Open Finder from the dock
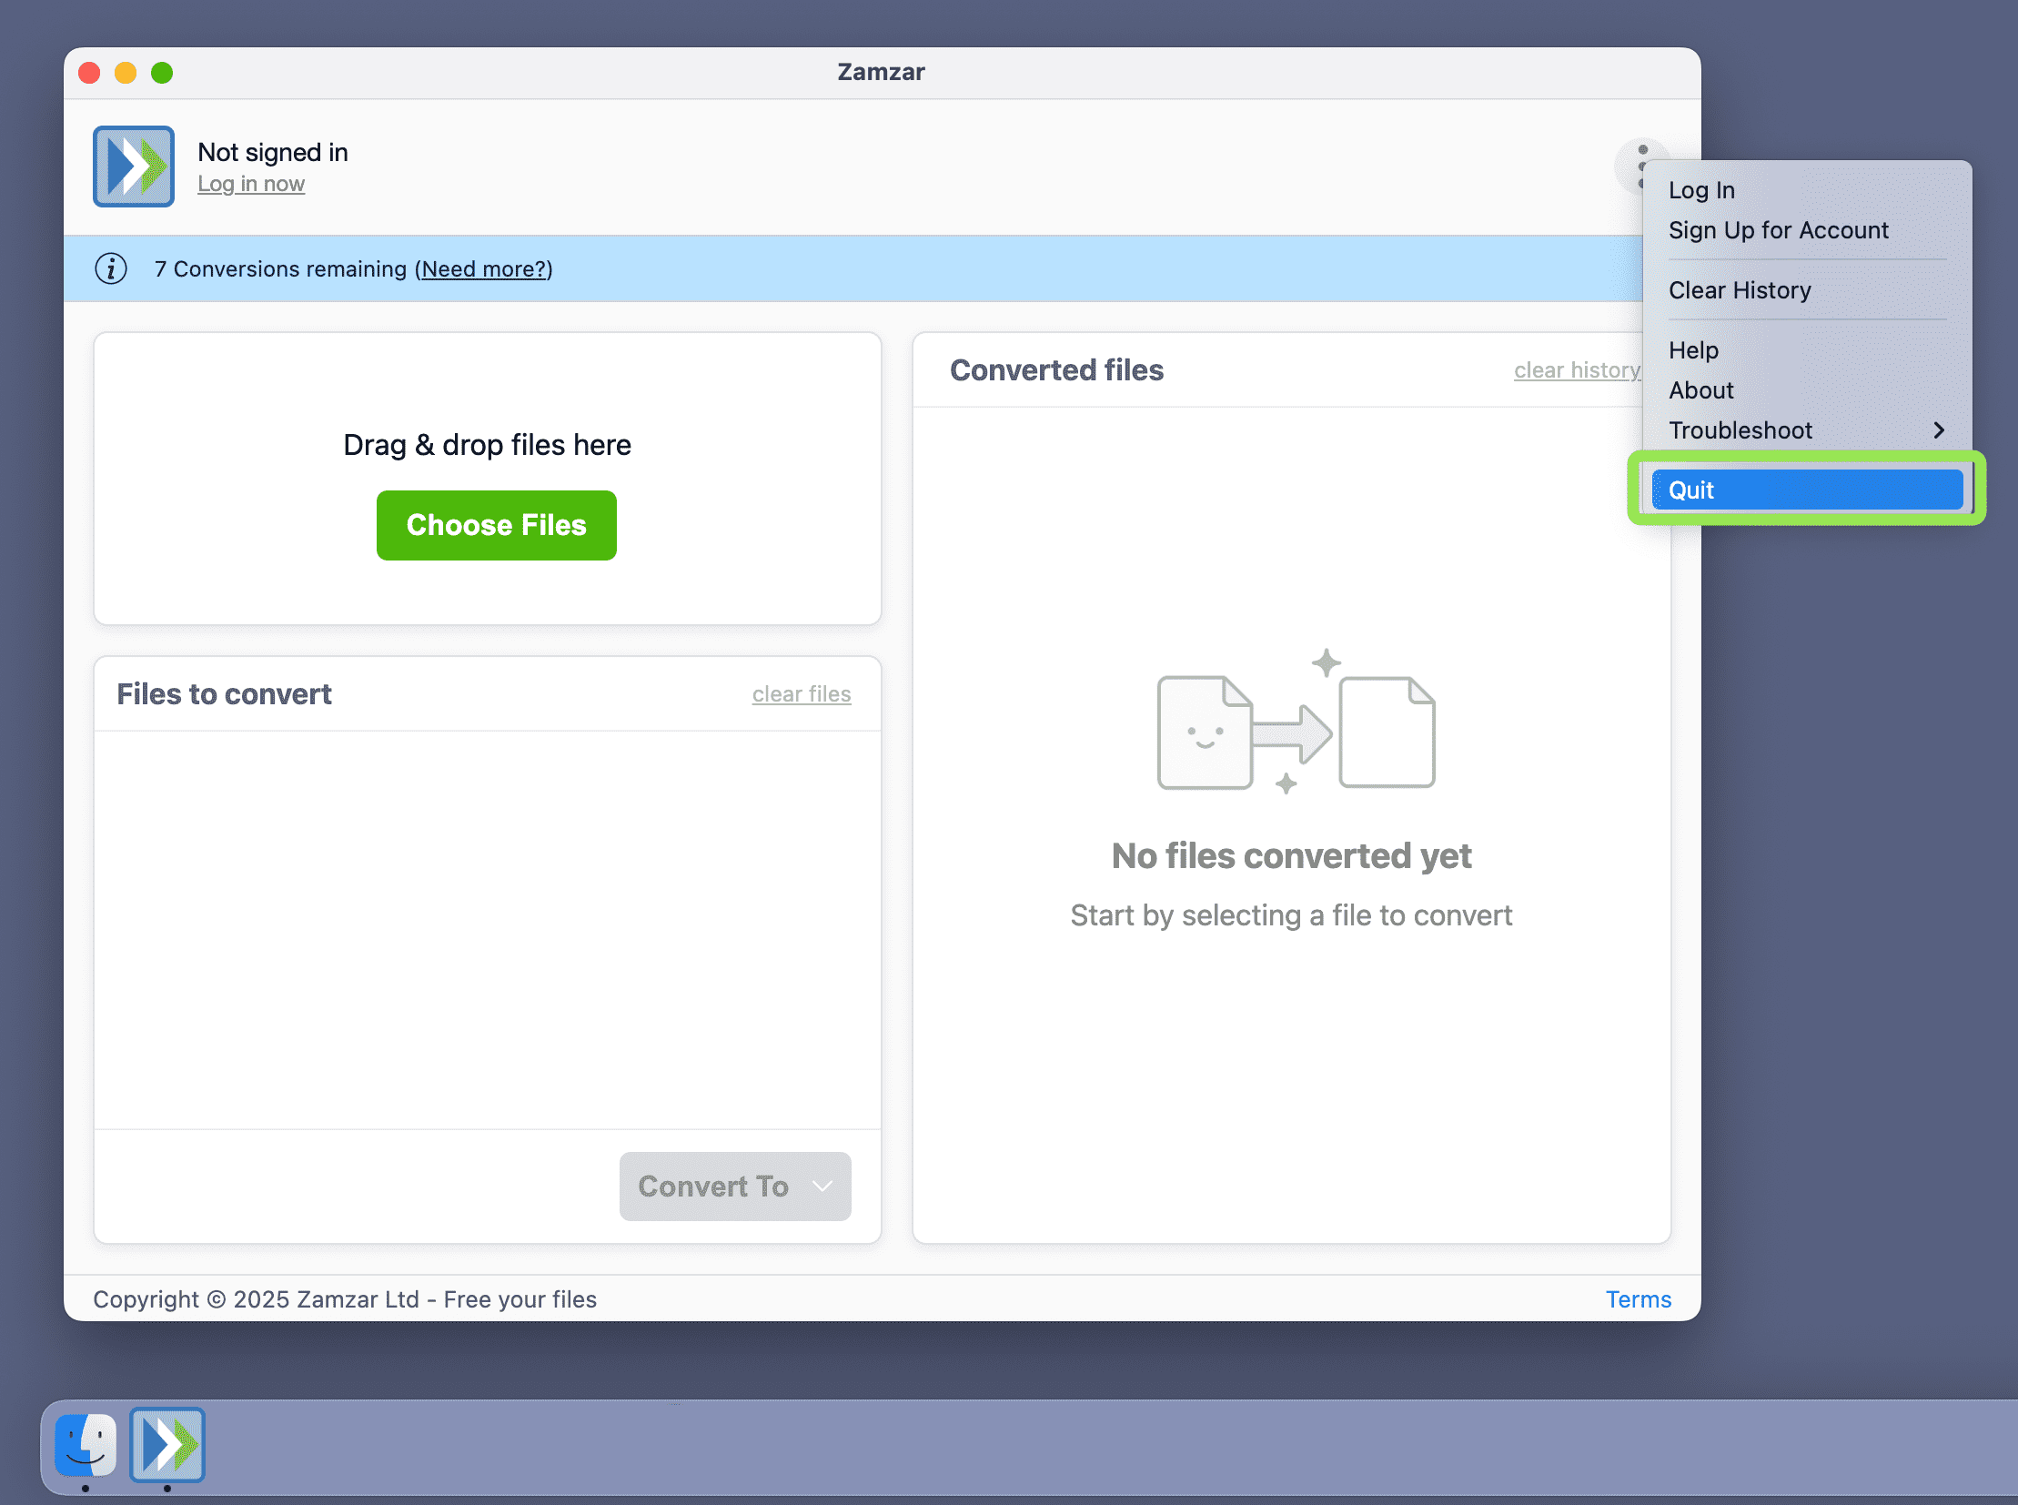 coord(85,1445)
